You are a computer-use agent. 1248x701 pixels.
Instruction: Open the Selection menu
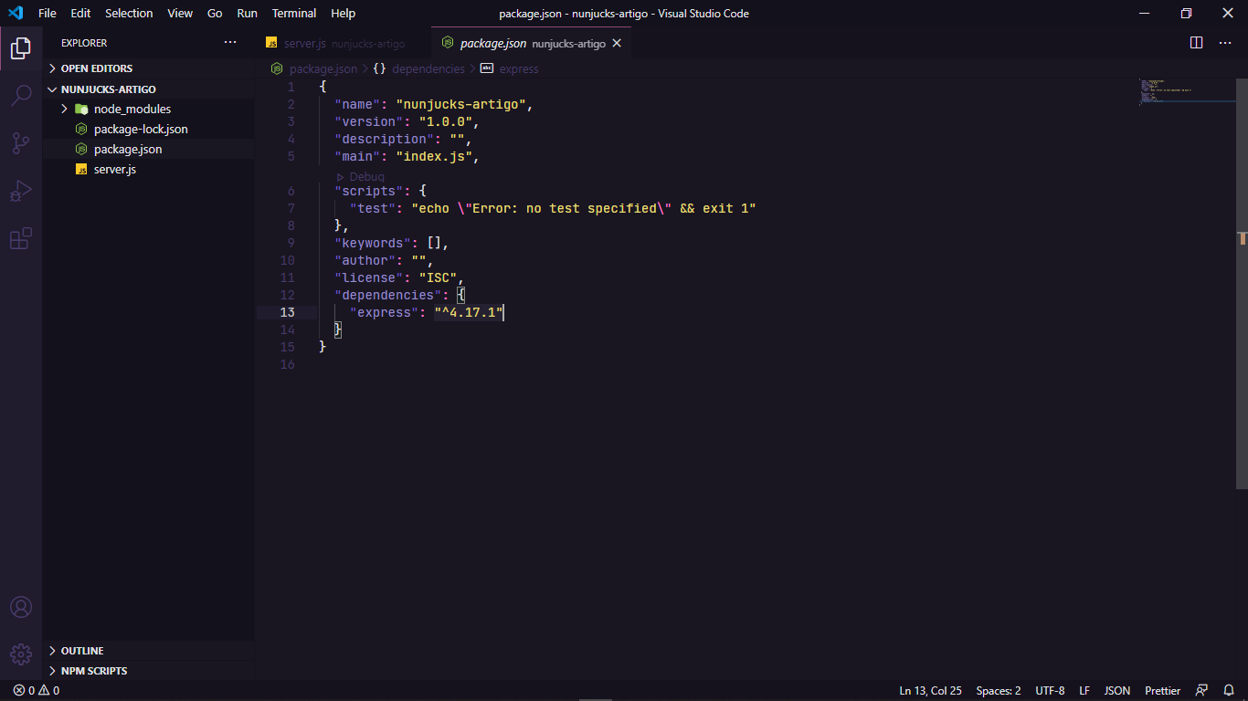click(x=129, y=13)
